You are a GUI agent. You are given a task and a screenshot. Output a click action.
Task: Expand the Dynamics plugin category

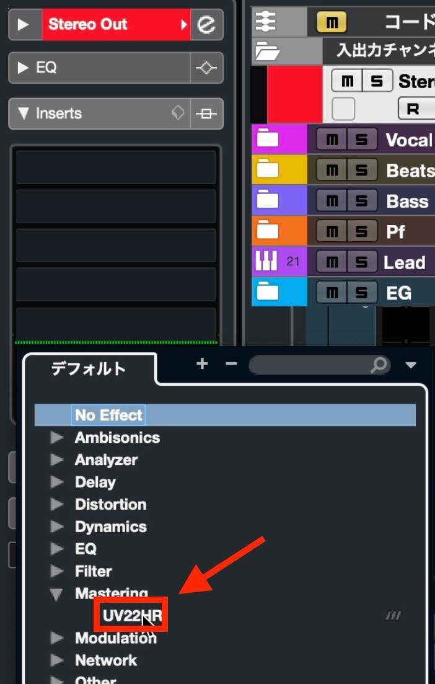(x=57, y=526)
